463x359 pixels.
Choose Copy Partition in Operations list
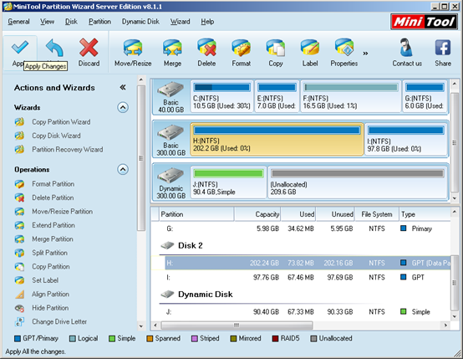pyautogui.click(x=51, y=266)
